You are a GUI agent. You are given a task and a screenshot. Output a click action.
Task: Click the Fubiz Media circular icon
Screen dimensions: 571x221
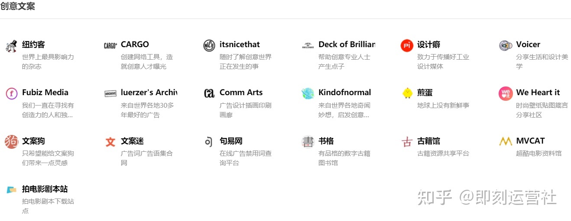[x=11, y=93]
